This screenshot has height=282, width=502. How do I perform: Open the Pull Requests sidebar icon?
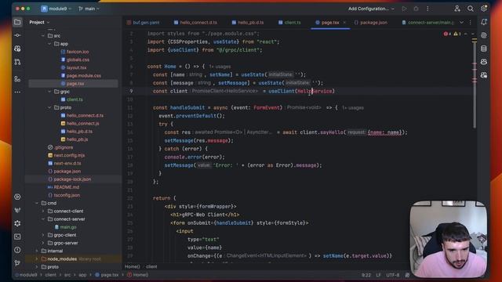tap(17, 62)
